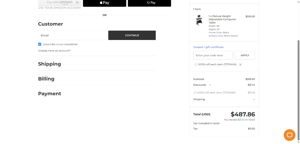Viewport: 300px width, 144px height.
Task: Remove the TPDMAX coupon with the X
Action: (240, 64)
